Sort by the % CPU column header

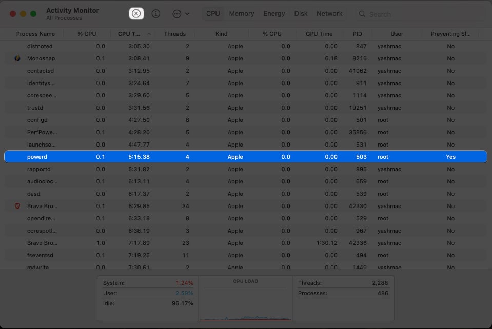pyautogui.click(x=87, y=34)
